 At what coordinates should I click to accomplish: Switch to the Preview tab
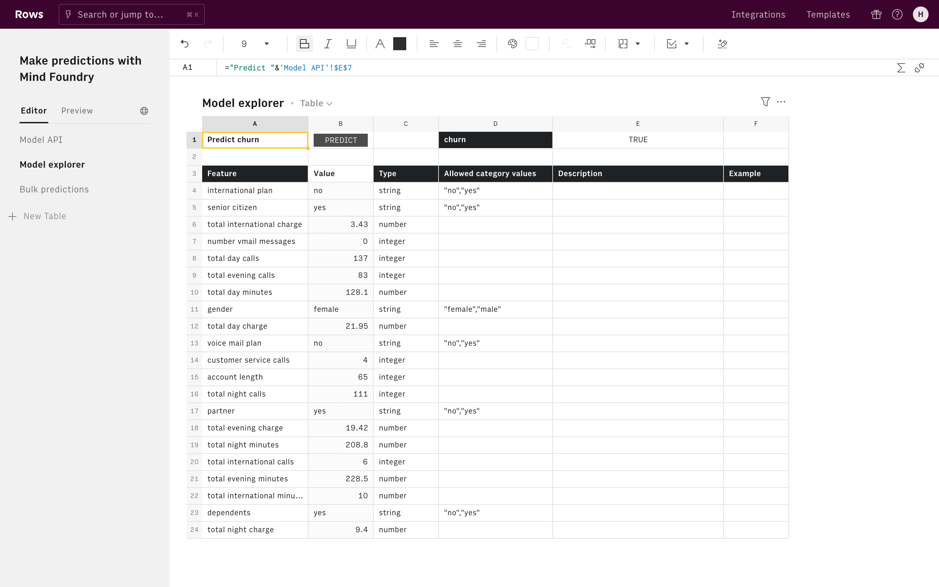77,111
